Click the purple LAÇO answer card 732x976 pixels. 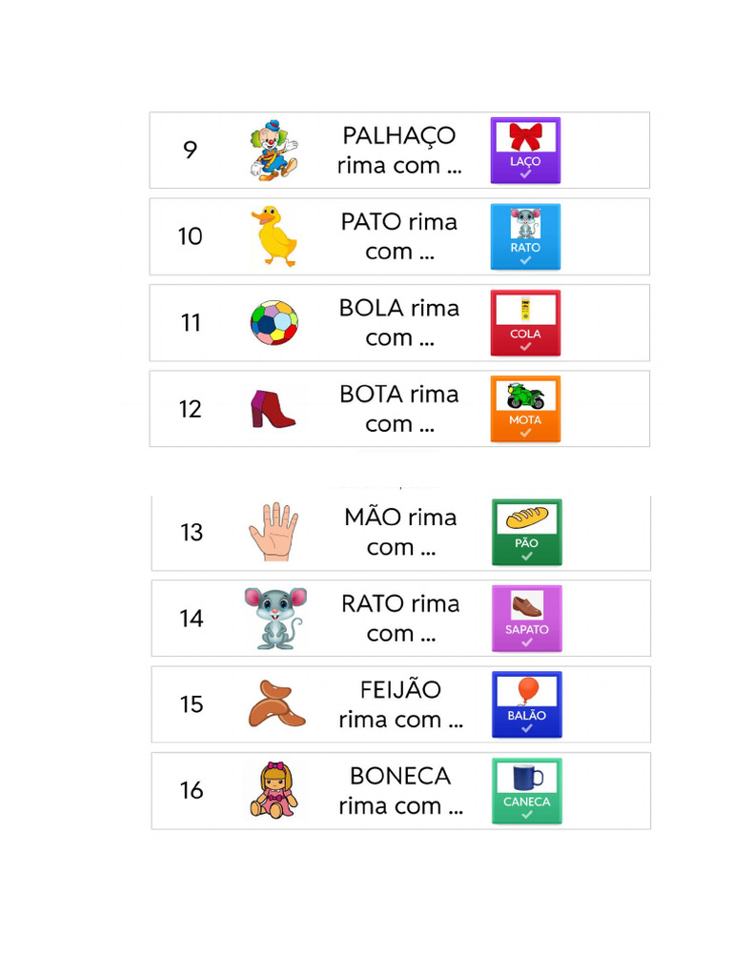525,150
